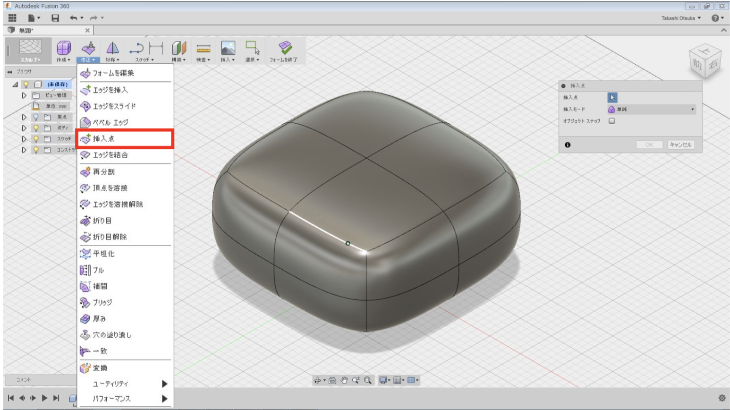Click フォームを終了 to finish the form
The height and width of the screenshot is (410, 730).
(284, 51)
